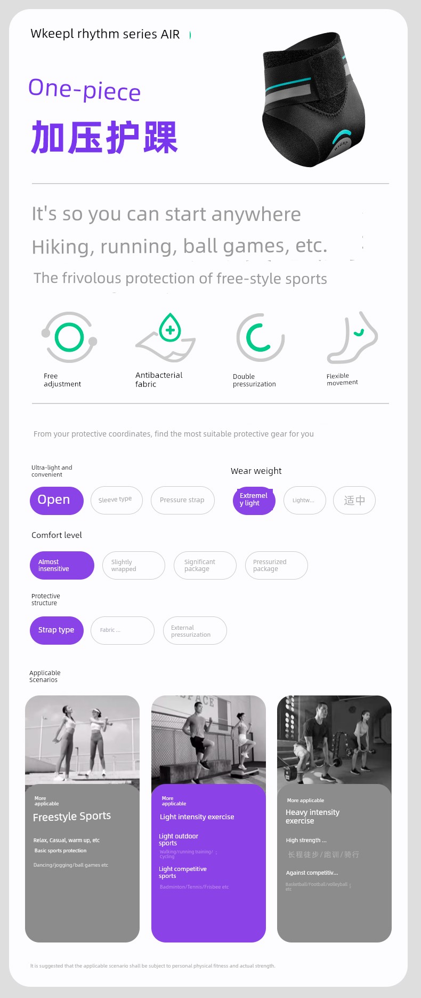The image size is (421, 998).
Task: Choose the Pressure strap option
Action: [x=182, y=501]
